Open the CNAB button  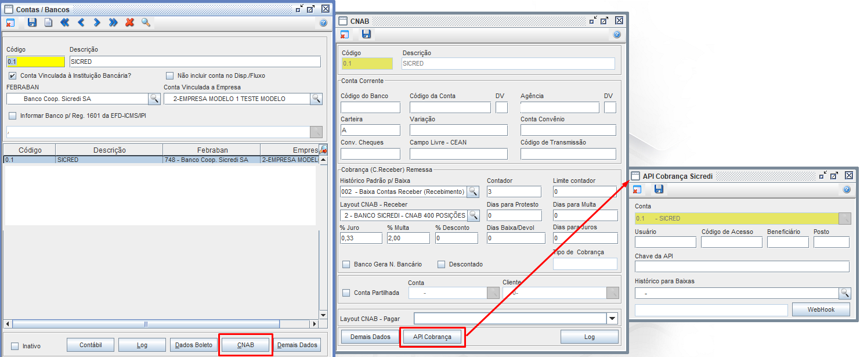point(245,345)
